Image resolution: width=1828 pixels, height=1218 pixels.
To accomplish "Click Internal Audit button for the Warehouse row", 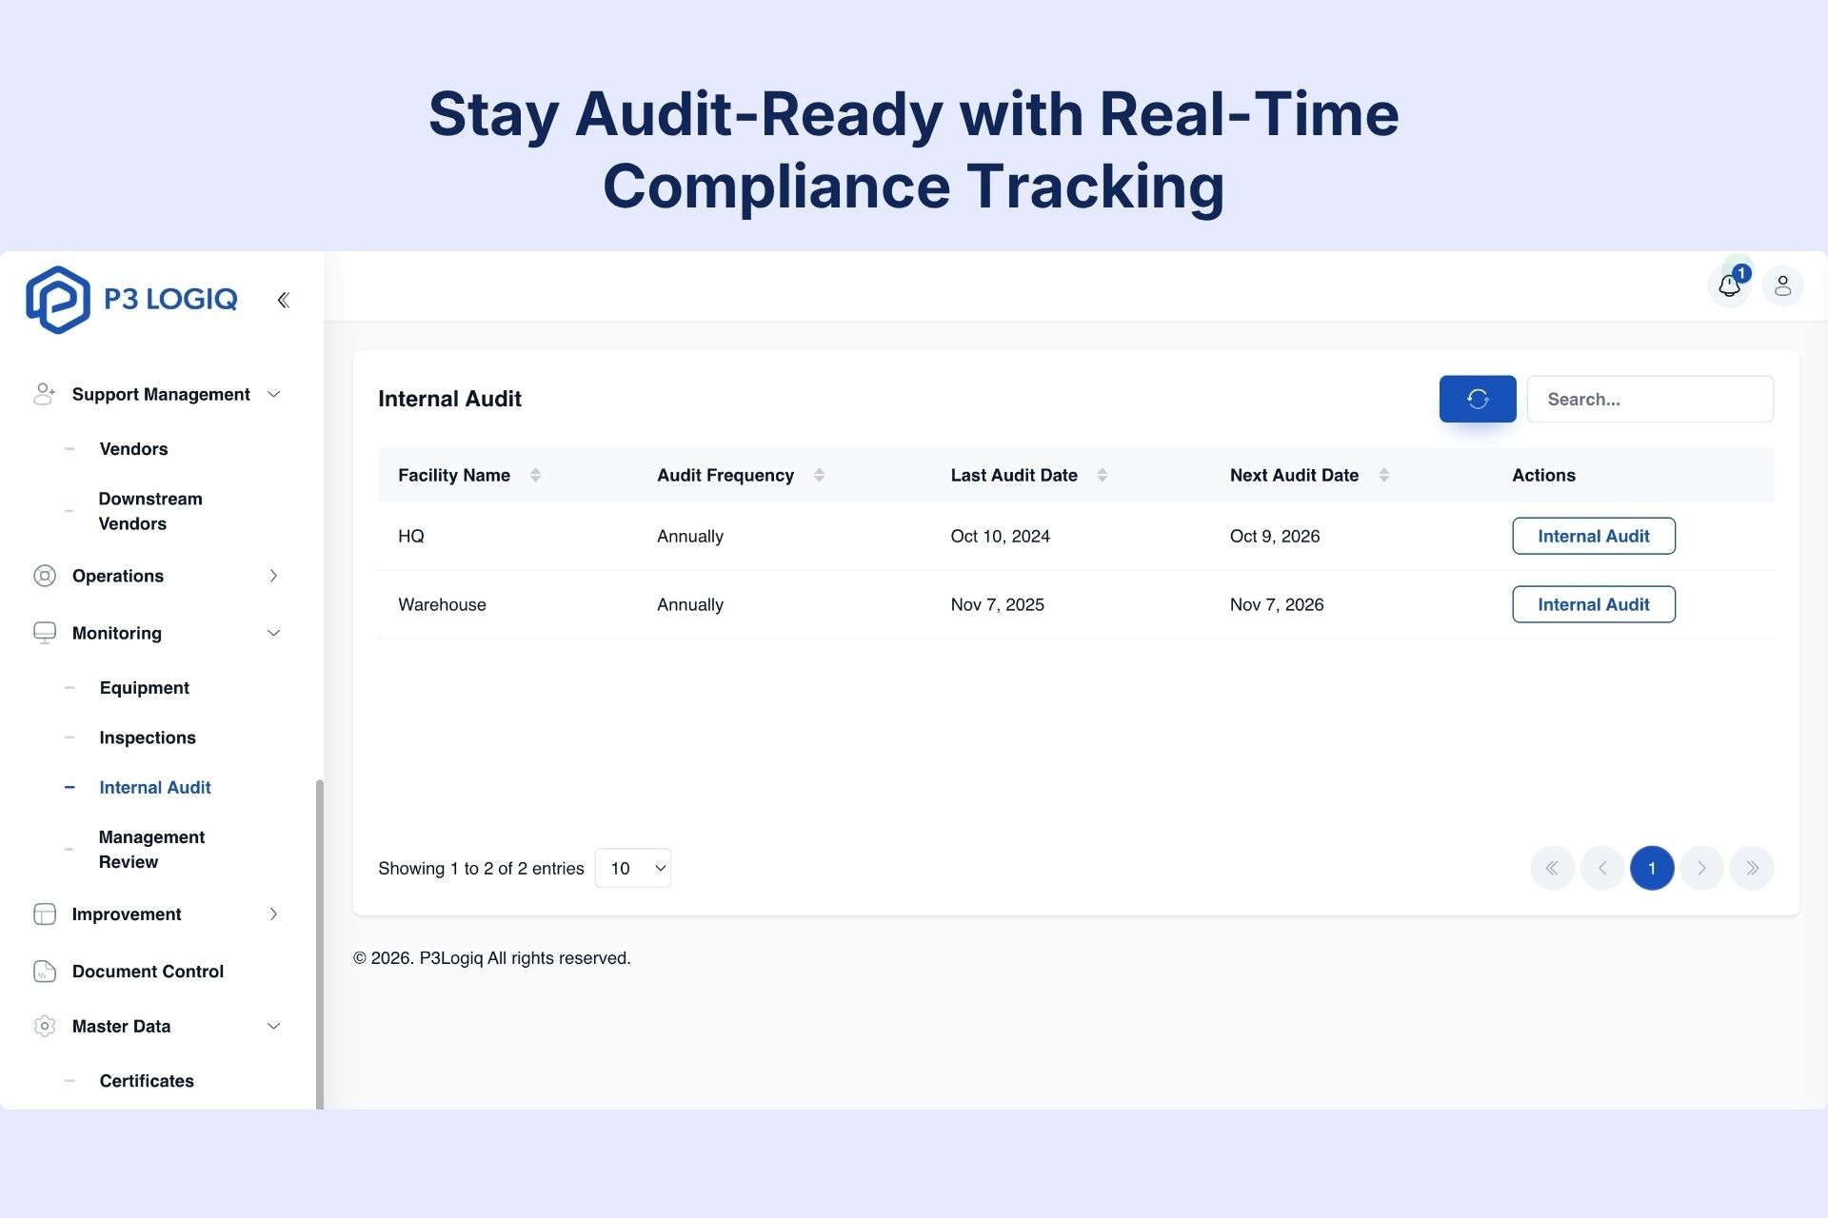I will 1593,604.
